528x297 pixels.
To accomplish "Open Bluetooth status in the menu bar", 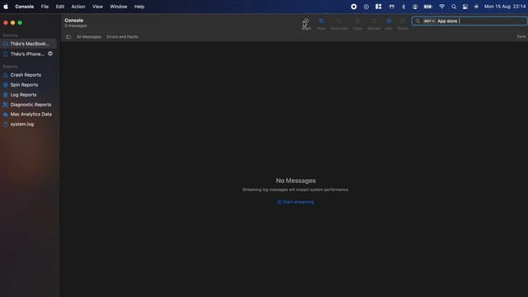I will pyautogui.click(x=403, y=7).
